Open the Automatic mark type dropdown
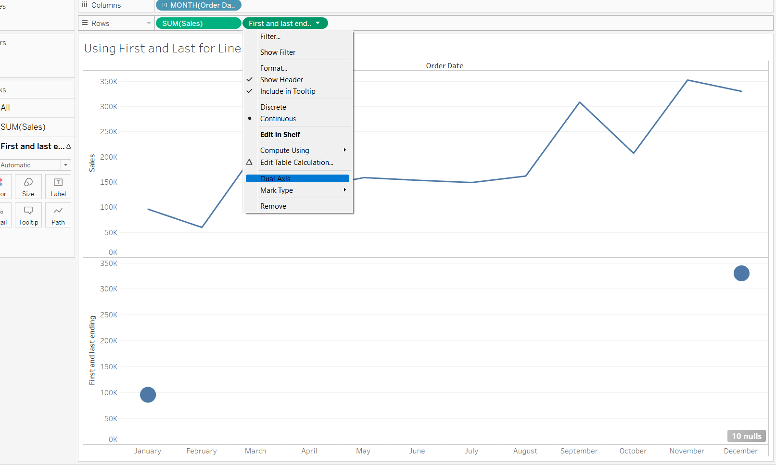 pos(35,165)
